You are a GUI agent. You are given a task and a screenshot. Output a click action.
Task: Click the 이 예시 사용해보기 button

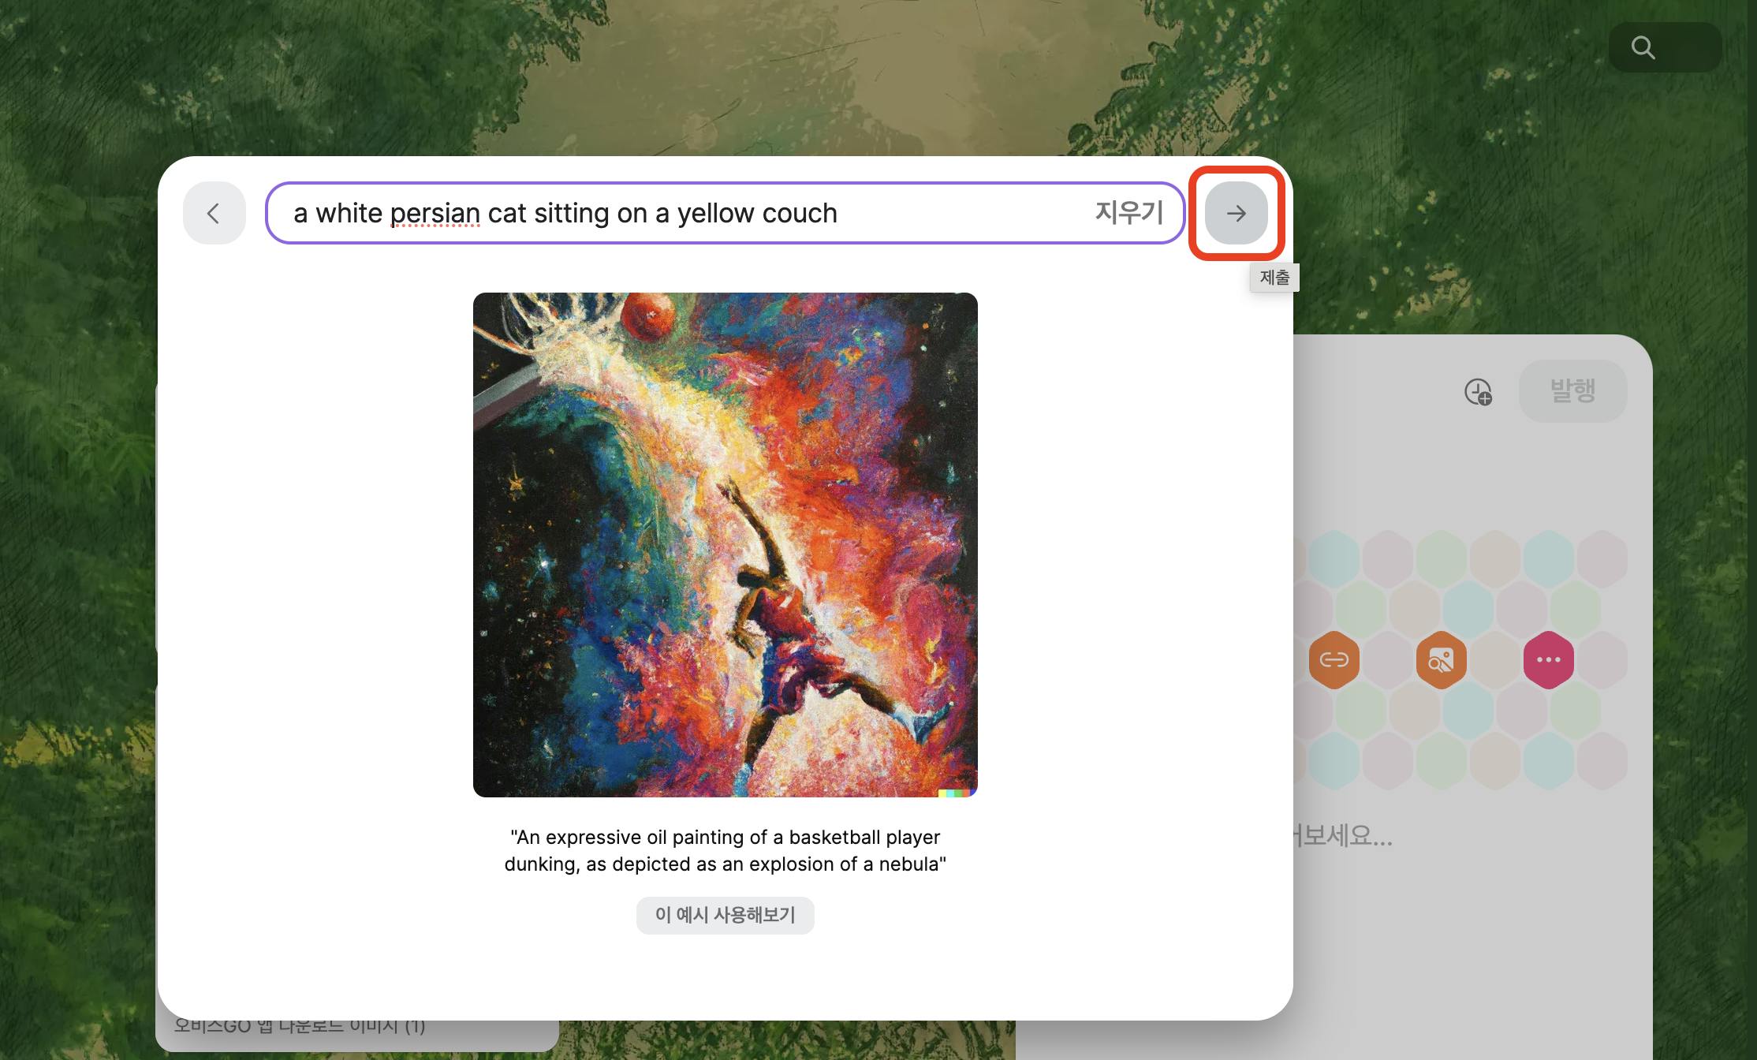click(x=725, y=915)
